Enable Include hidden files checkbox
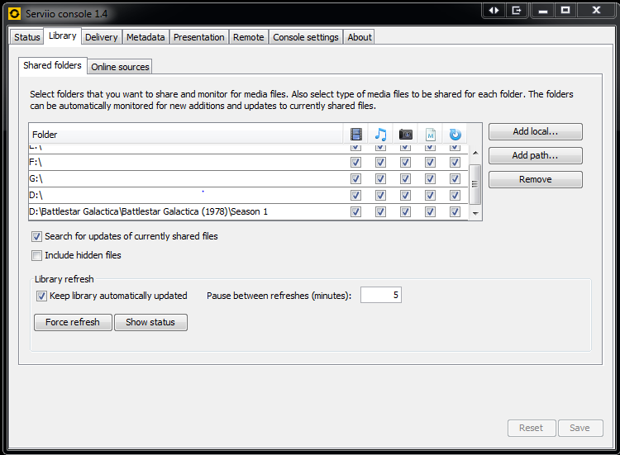Screen dimensions: 620x455 (36, 255)
